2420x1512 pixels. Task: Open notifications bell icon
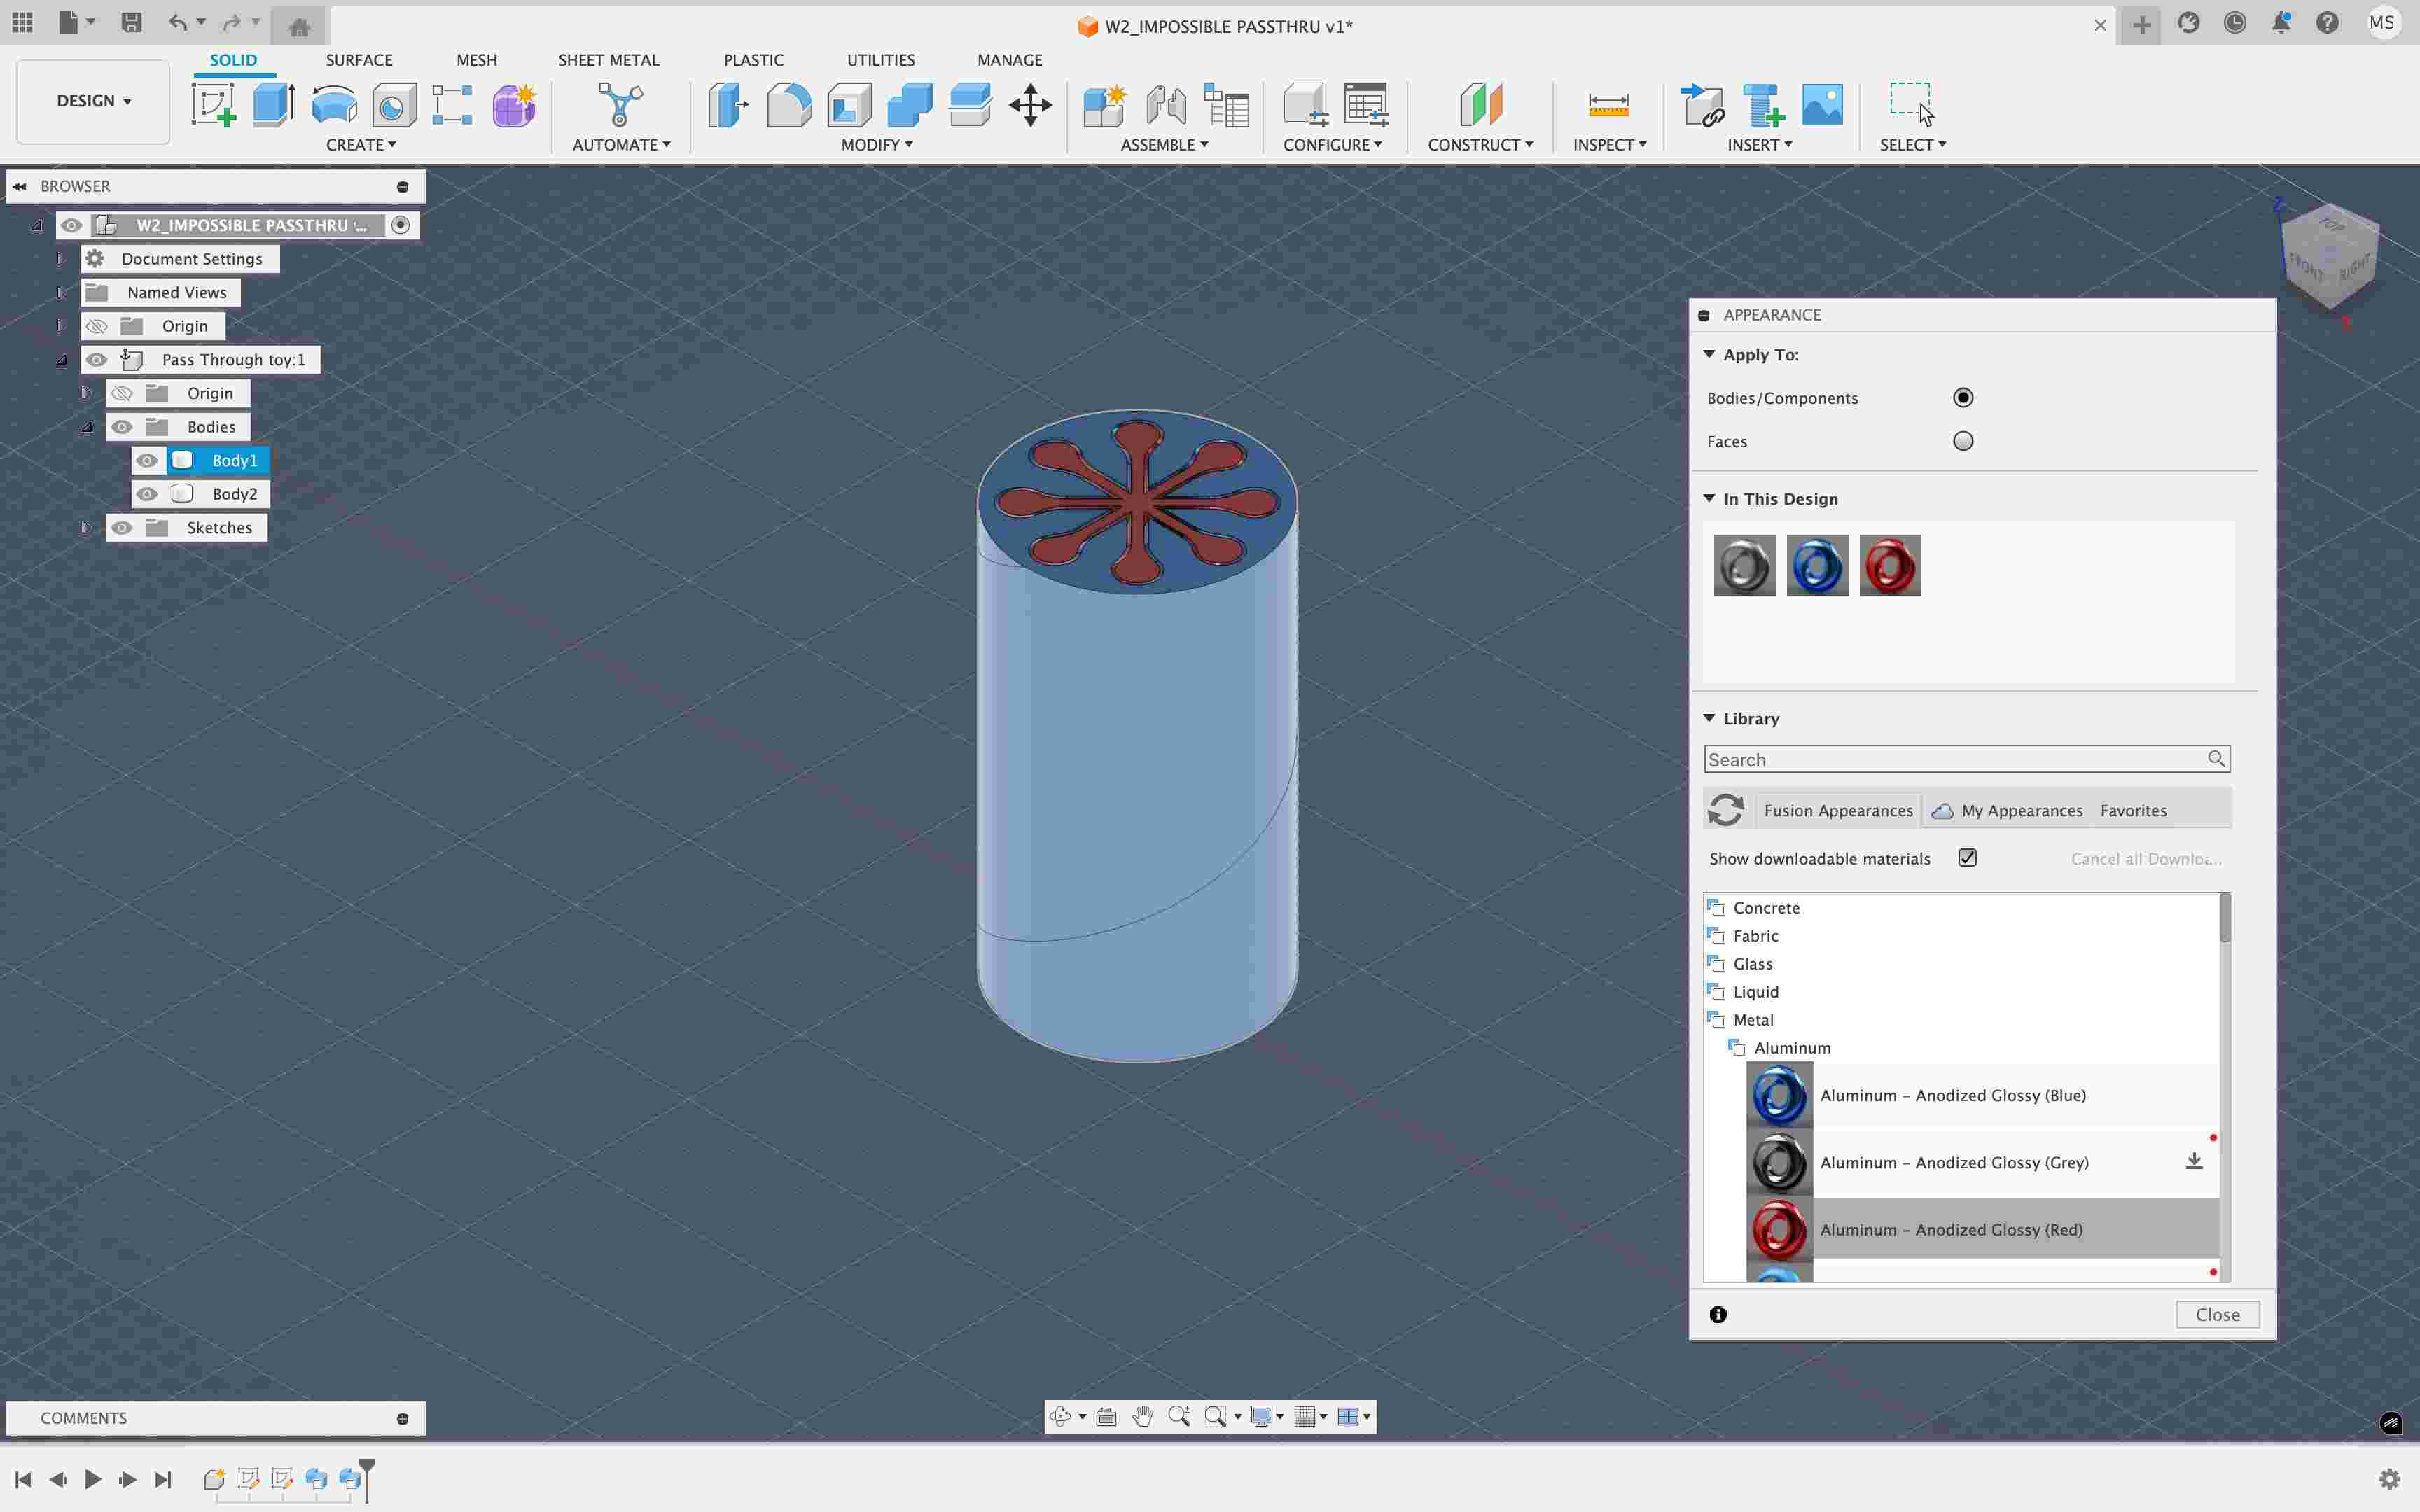click(x=2281, y=23)
